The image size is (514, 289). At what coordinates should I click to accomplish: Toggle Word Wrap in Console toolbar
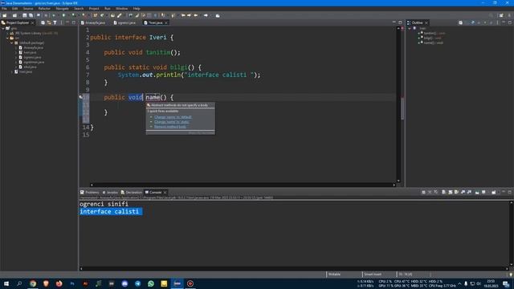pos(456,192)
